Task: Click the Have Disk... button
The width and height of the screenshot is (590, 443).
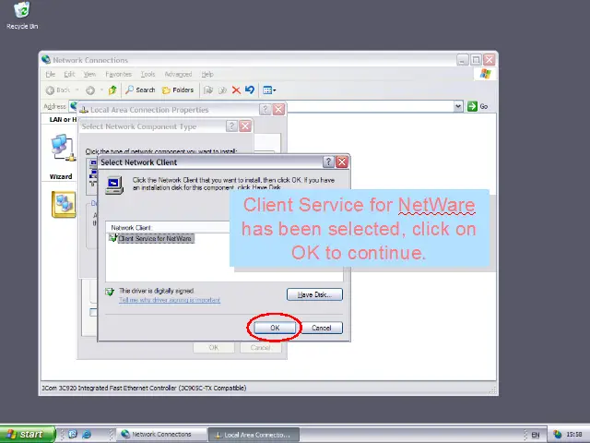Action: [314, 294]
